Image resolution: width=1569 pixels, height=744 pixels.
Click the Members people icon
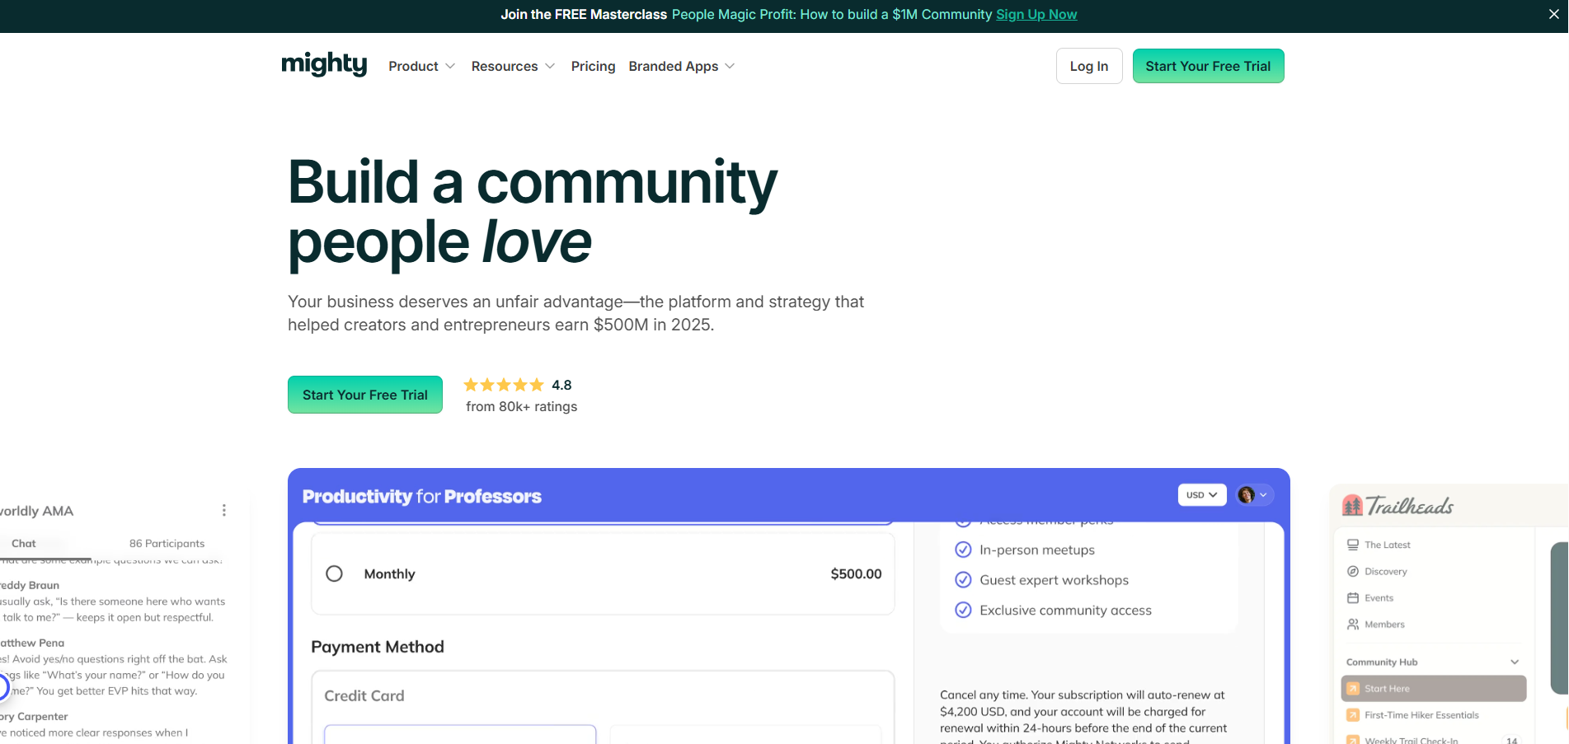[1353, 625]
